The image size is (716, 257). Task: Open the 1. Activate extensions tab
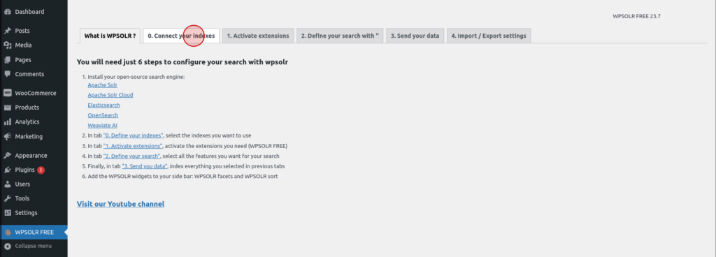(x=258, y=36)
